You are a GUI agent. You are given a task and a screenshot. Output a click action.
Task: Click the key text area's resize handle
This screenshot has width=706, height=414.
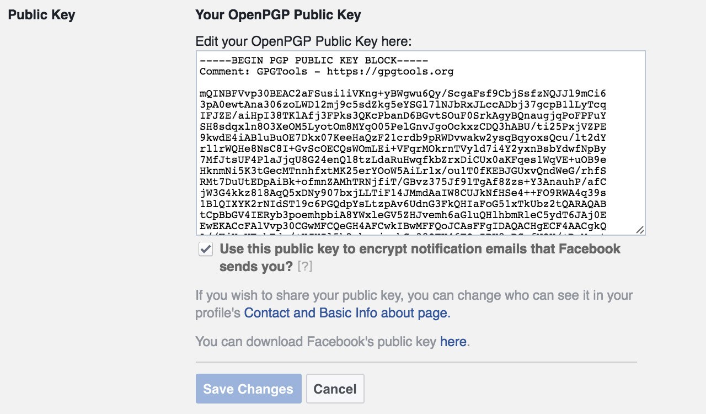[640, 230]
